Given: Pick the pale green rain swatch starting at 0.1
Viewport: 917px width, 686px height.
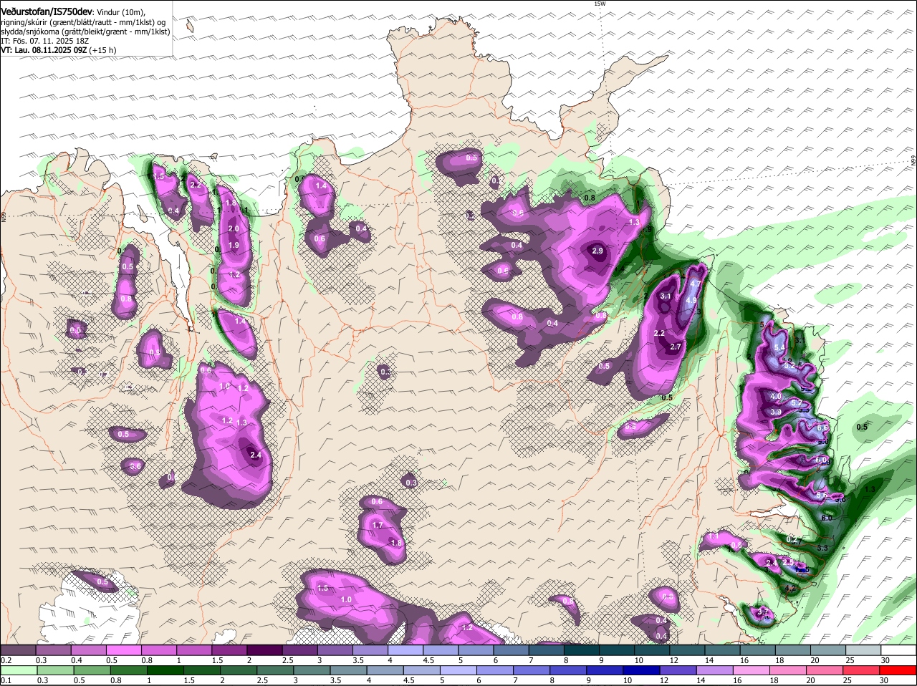Looking at the screenshot, I should pos(18,670).
